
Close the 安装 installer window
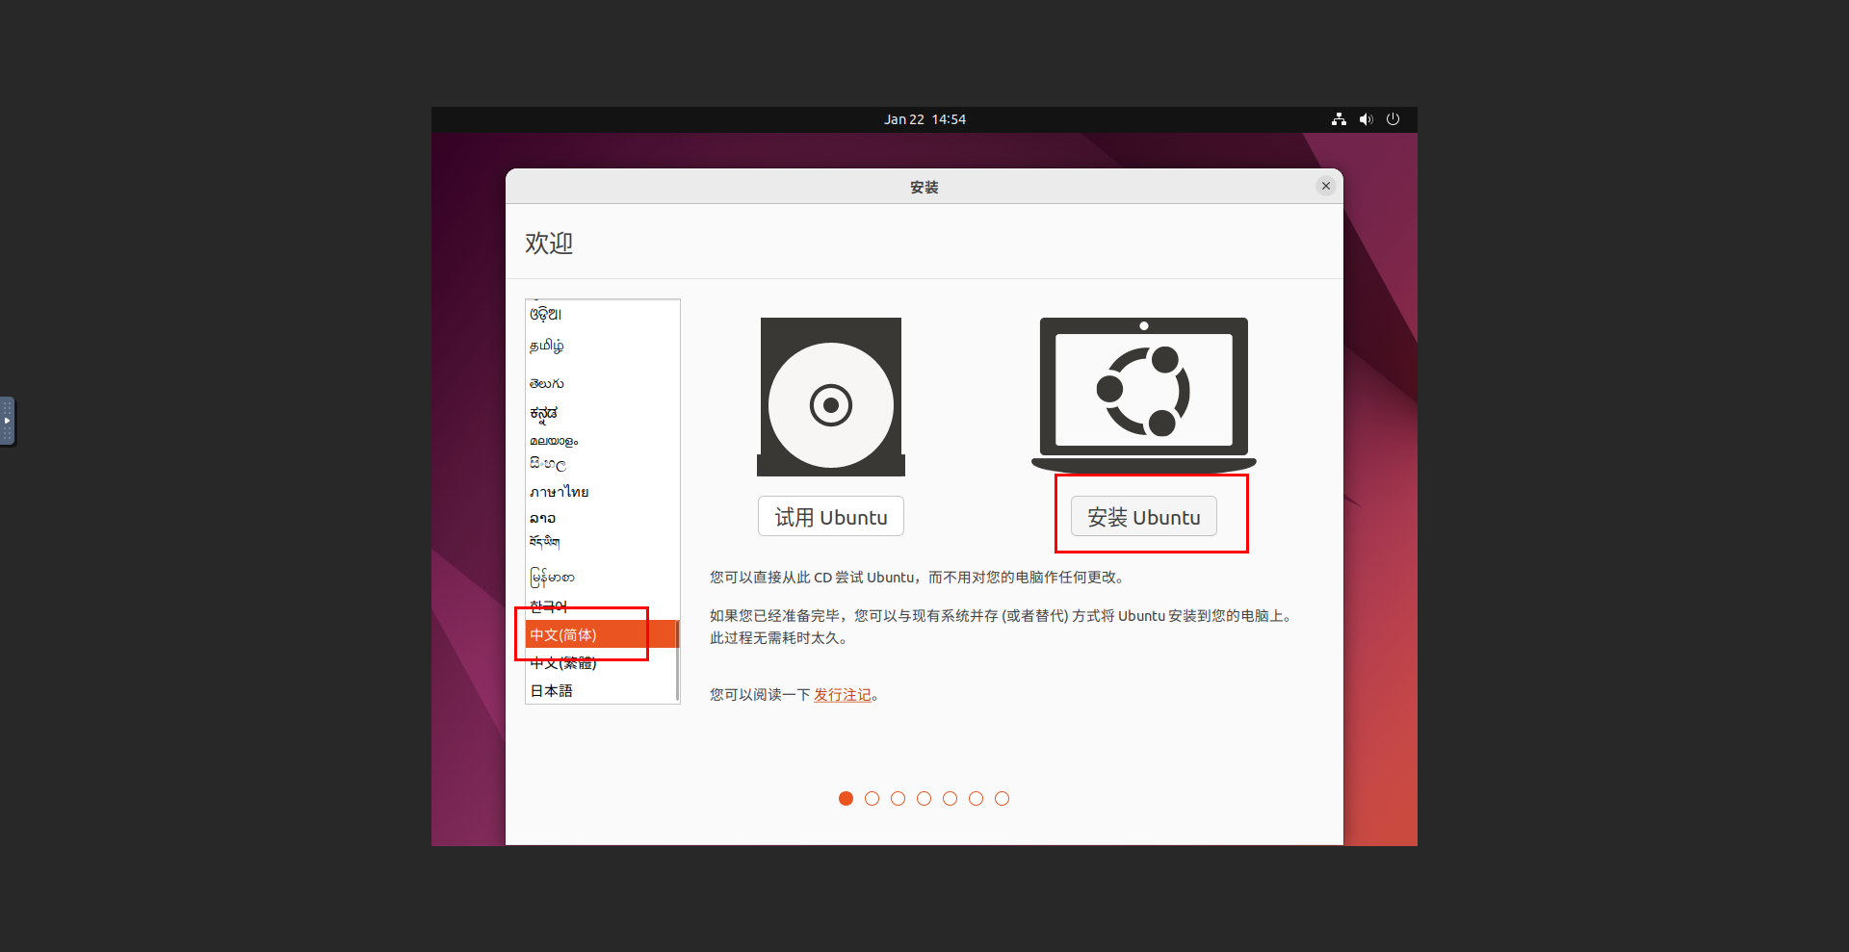point(1326,186)
